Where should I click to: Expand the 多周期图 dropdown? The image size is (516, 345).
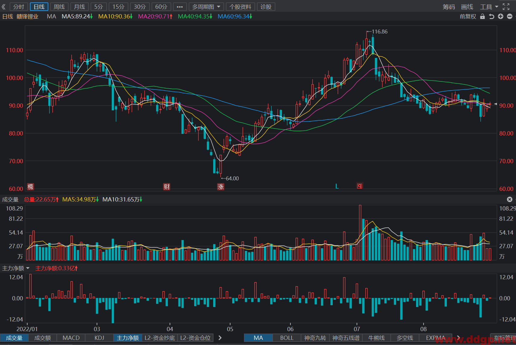pyautogui.click(x=206, y=7)
